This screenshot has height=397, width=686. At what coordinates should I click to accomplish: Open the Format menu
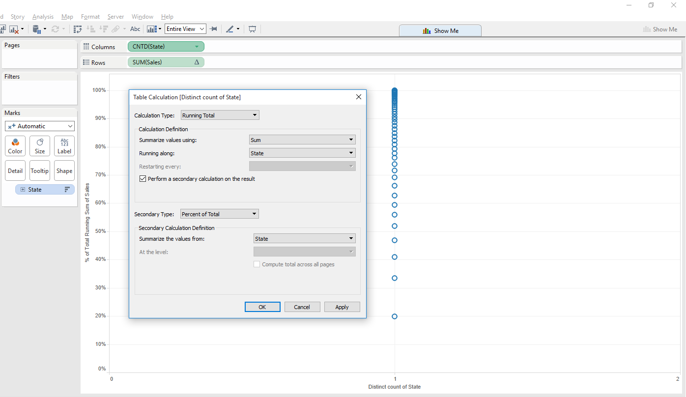click(90, 17)
